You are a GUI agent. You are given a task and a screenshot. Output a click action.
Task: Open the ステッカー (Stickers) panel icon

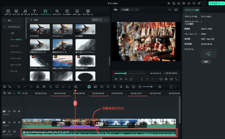point(77,12)
